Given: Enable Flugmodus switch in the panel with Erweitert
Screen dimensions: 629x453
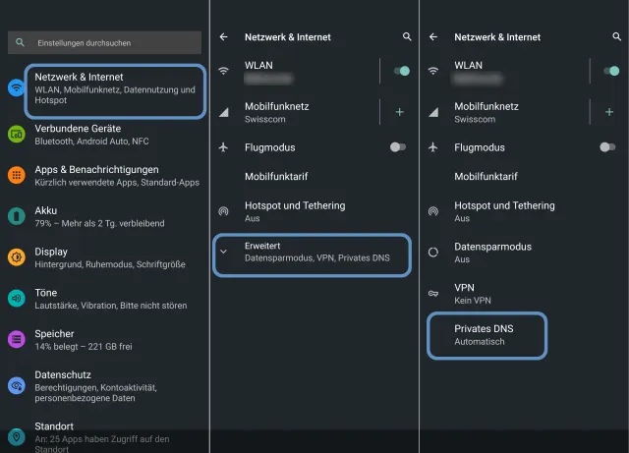Looking at the screenshot, I should point(398,146).
